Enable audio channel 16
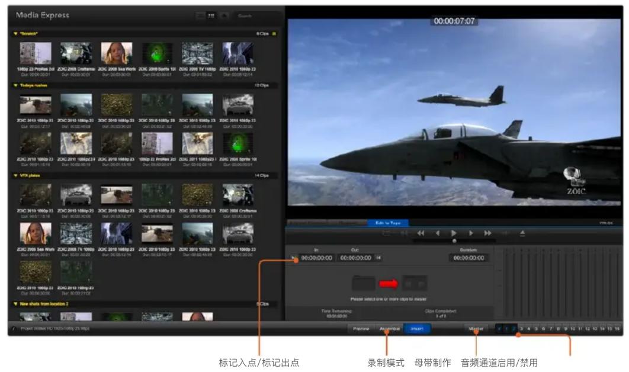This screenshot has width=629, height=372. [x=617, y=329]
